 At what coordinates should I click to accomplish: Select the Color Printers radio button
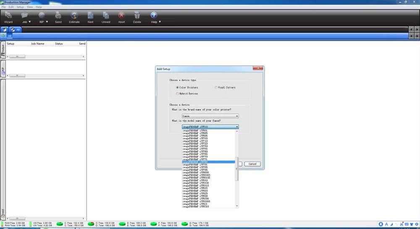click(177, 88)
